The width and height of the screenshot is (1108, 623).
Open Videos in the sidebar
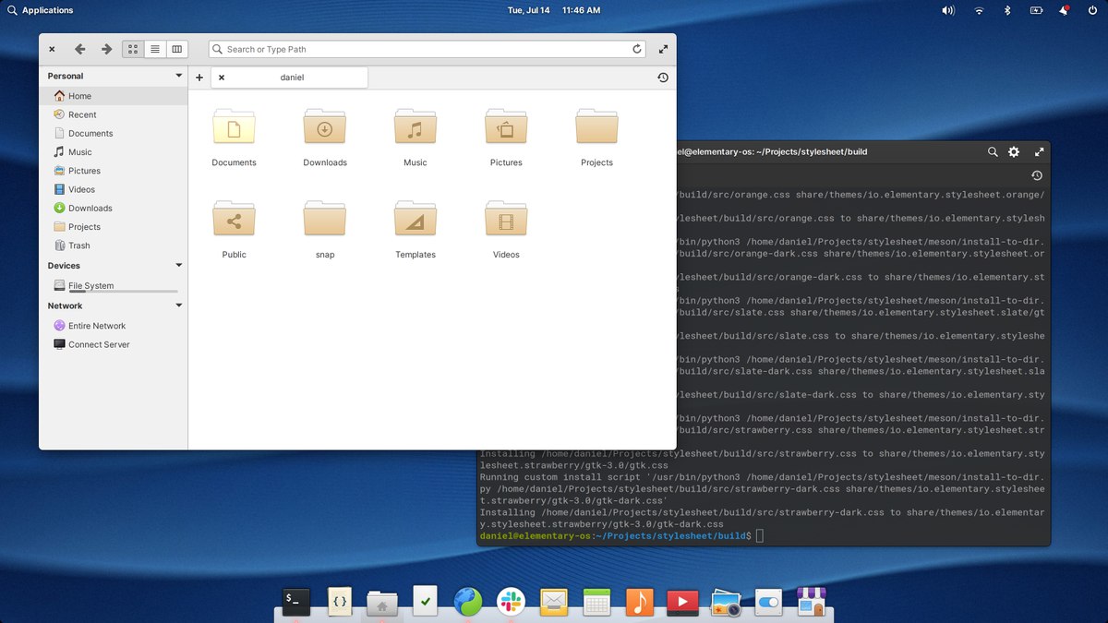click(x=114, y=189)
